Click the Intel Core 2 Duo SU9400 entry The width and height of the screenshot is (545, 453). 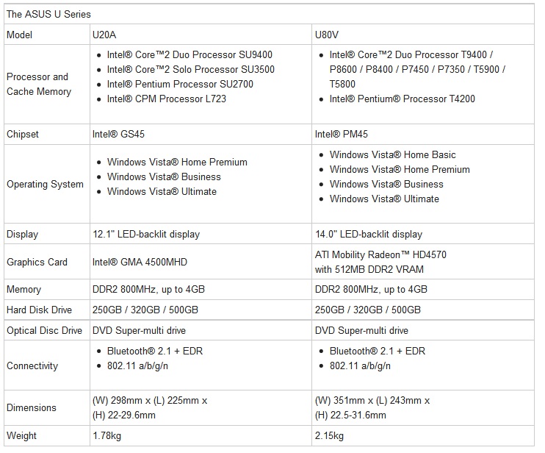coord(190,54)
